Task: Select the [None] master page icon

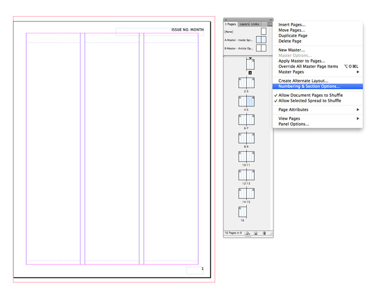Action: click(263, 32)
